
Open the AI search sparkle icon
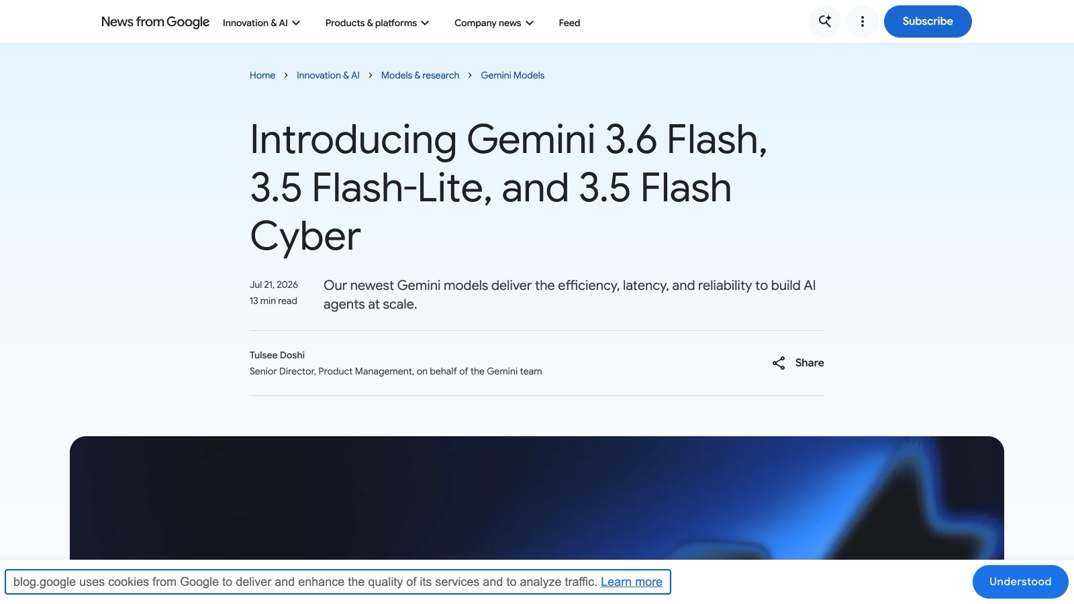pos(825,21)
